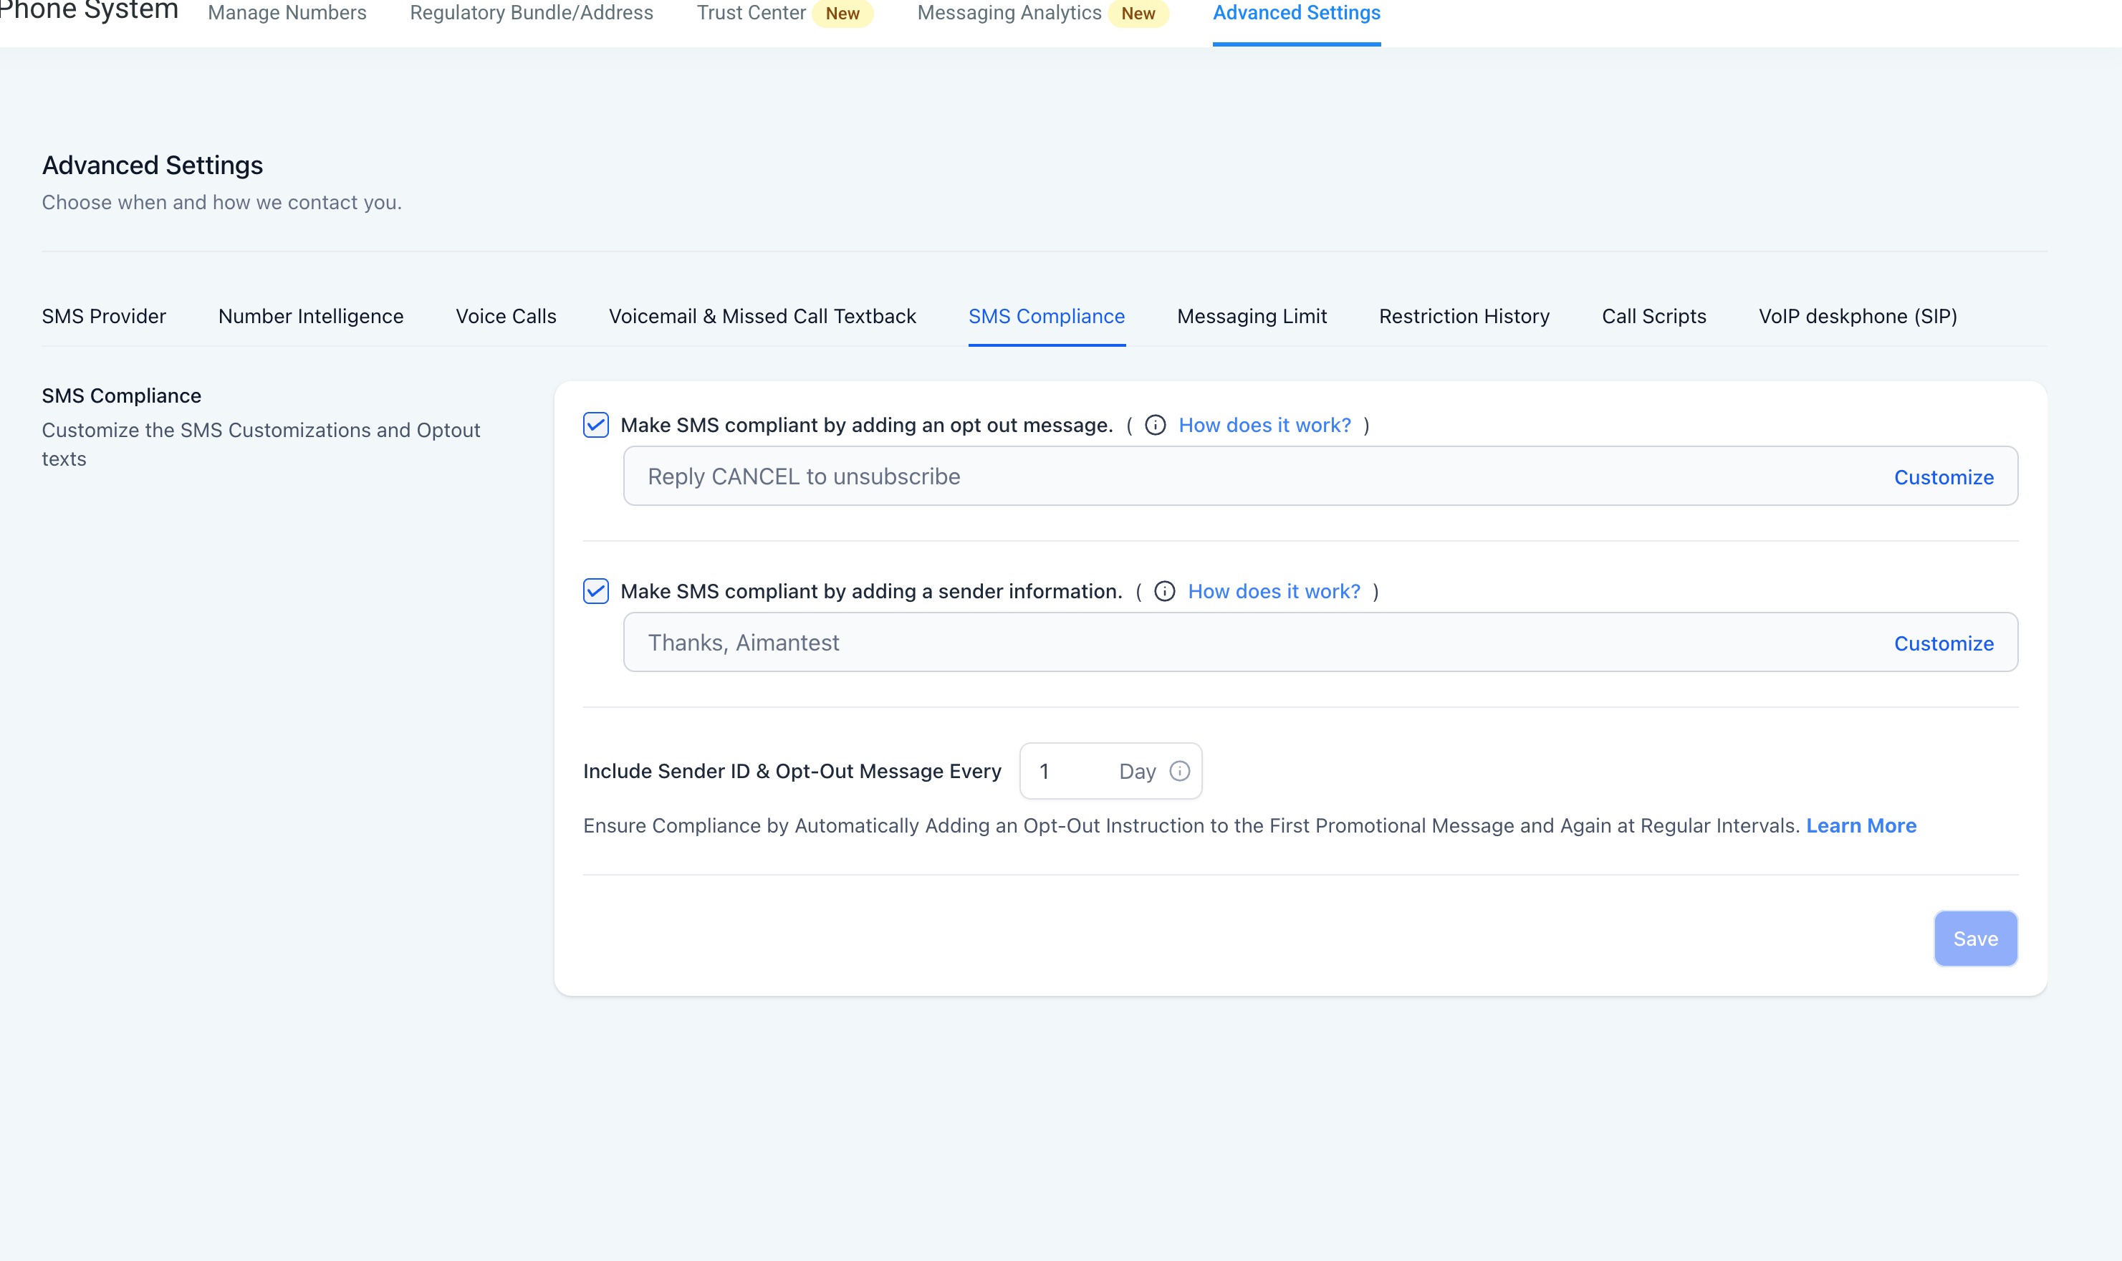Screen dimensions: 2122x1261
Task: Open the SMS Provider tab
Action: tap(104, 316)
